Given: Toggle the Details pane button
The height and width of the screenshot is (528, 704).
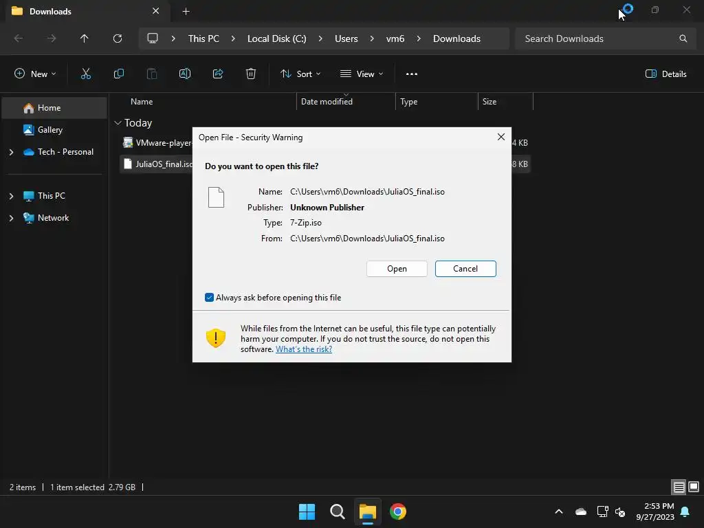Looking at the screenshot, I should click(665, 74).
